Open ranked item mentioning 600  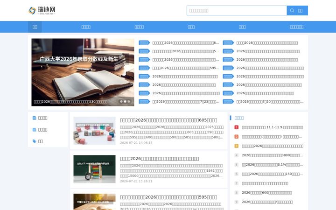pos(267,192)
